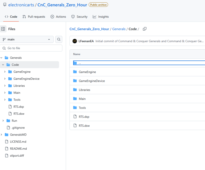Expand the Run folder in file tree

point(3,121)
